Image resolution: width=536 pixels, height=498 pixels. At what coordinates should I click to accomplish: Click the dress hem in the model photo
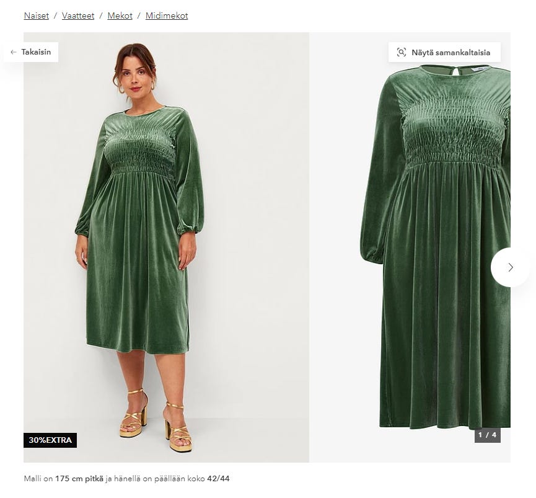[138, 346]
